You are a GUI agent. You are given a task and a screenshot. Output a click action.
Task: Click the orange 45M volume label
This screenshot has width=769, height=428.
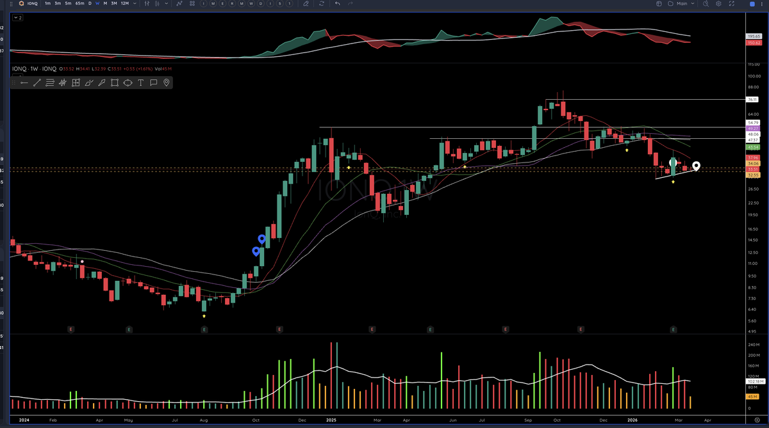[x=752, y=397]
